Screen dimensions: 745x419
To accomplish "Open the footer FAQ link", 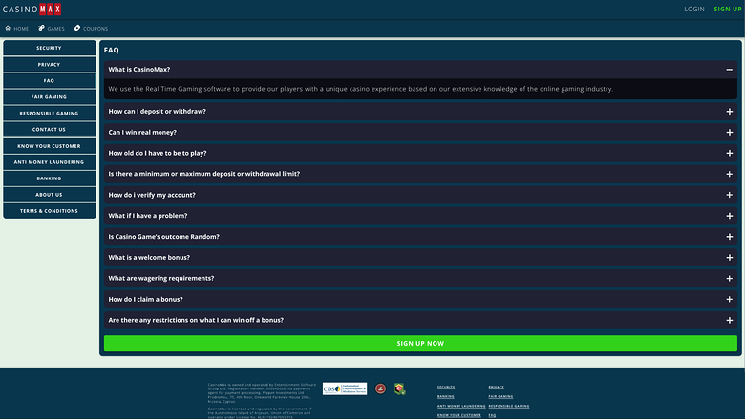I will [492, 416].
